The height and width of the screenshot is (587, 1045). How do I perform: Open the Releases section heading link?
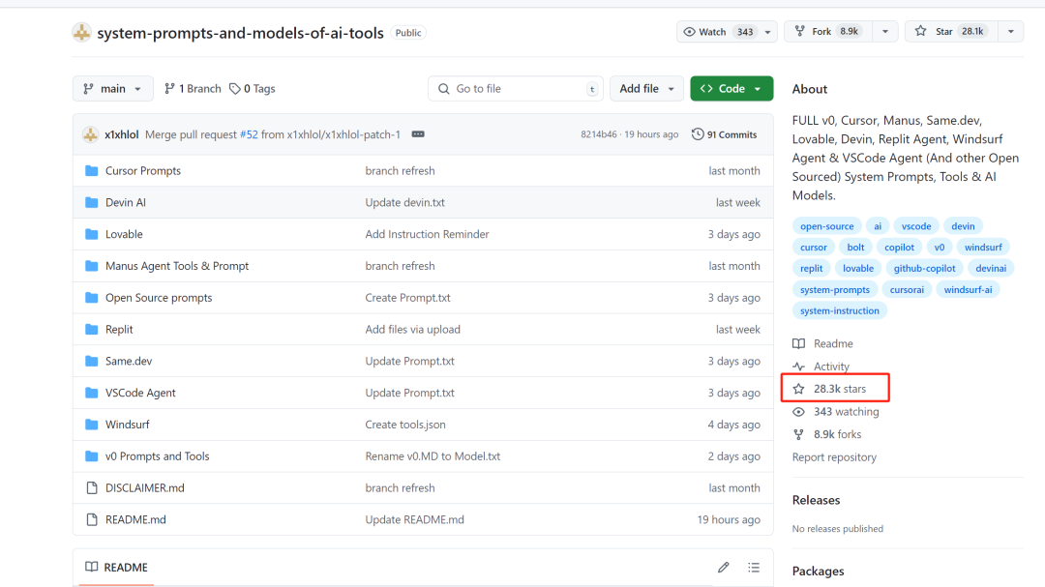point(816,500)
